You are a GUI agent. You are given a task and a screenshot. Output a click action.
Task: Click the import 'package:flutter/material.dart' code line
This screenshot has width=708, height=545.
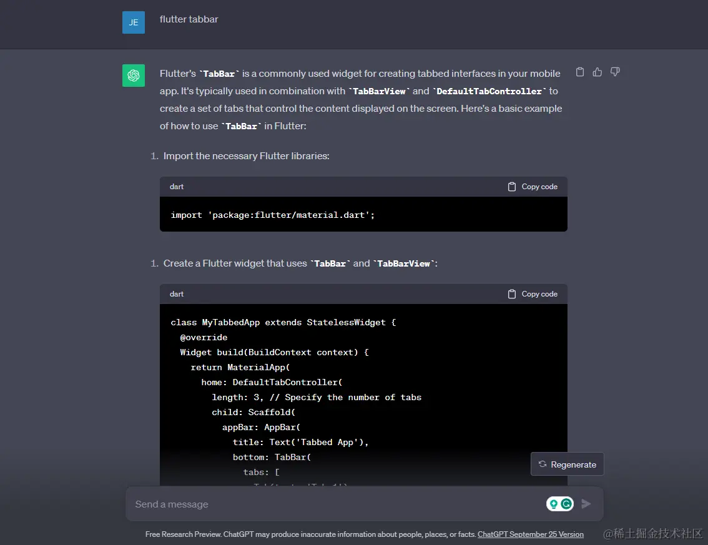(x=273, y=215)
